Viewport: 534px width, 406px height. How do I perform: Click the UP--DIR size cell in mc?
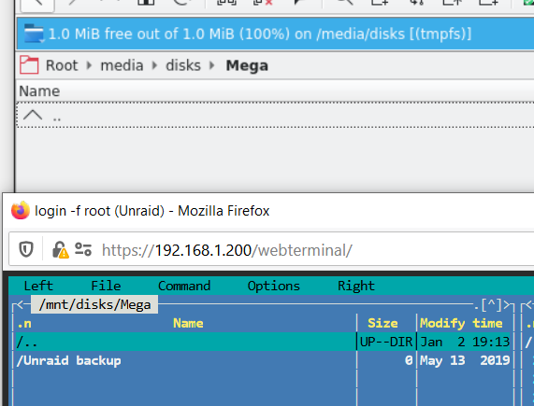[386, 342]
